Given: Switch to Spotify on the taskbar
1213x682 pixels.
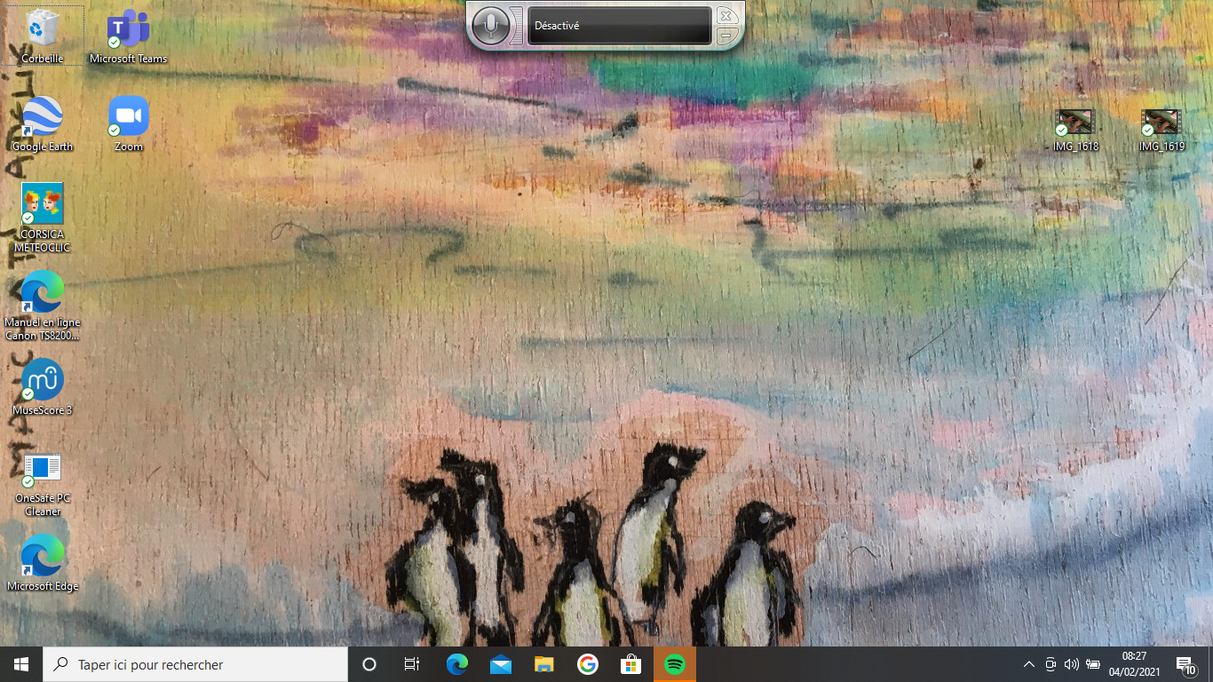Looking at the screenshot, I should pyautogui.click(x=674, y=664).
